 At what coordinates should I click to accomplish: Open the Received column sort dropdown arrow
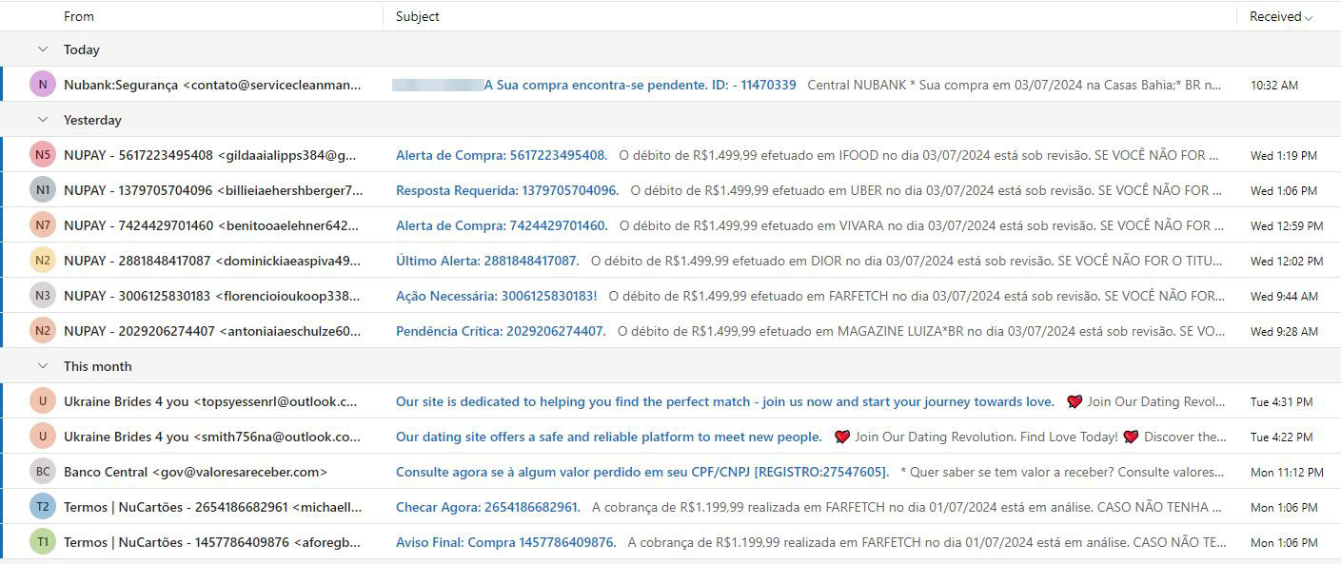tap(1309, 17)
